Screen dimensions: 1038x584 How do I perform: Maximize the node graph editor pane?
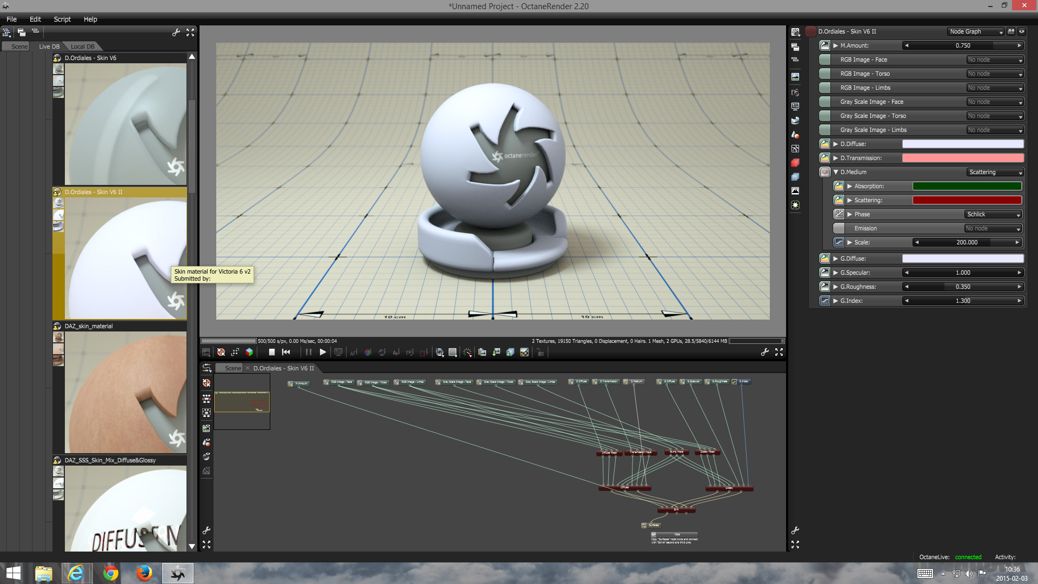pyautogui.click(x=207, y=545)
